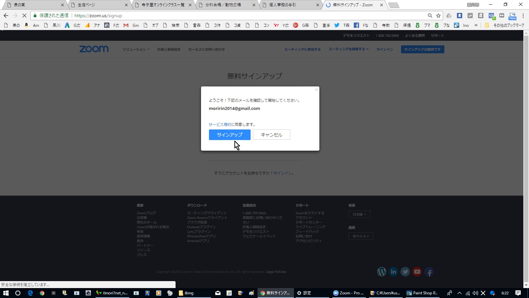
Task: Click the blue サインアップ button in the dialog
Action: pos(229,135)
